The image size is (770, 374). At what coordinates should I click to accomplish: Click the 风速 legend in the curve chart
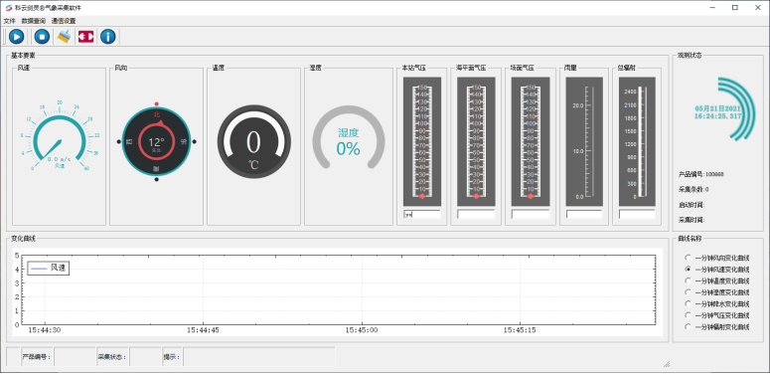click(48, 268)
